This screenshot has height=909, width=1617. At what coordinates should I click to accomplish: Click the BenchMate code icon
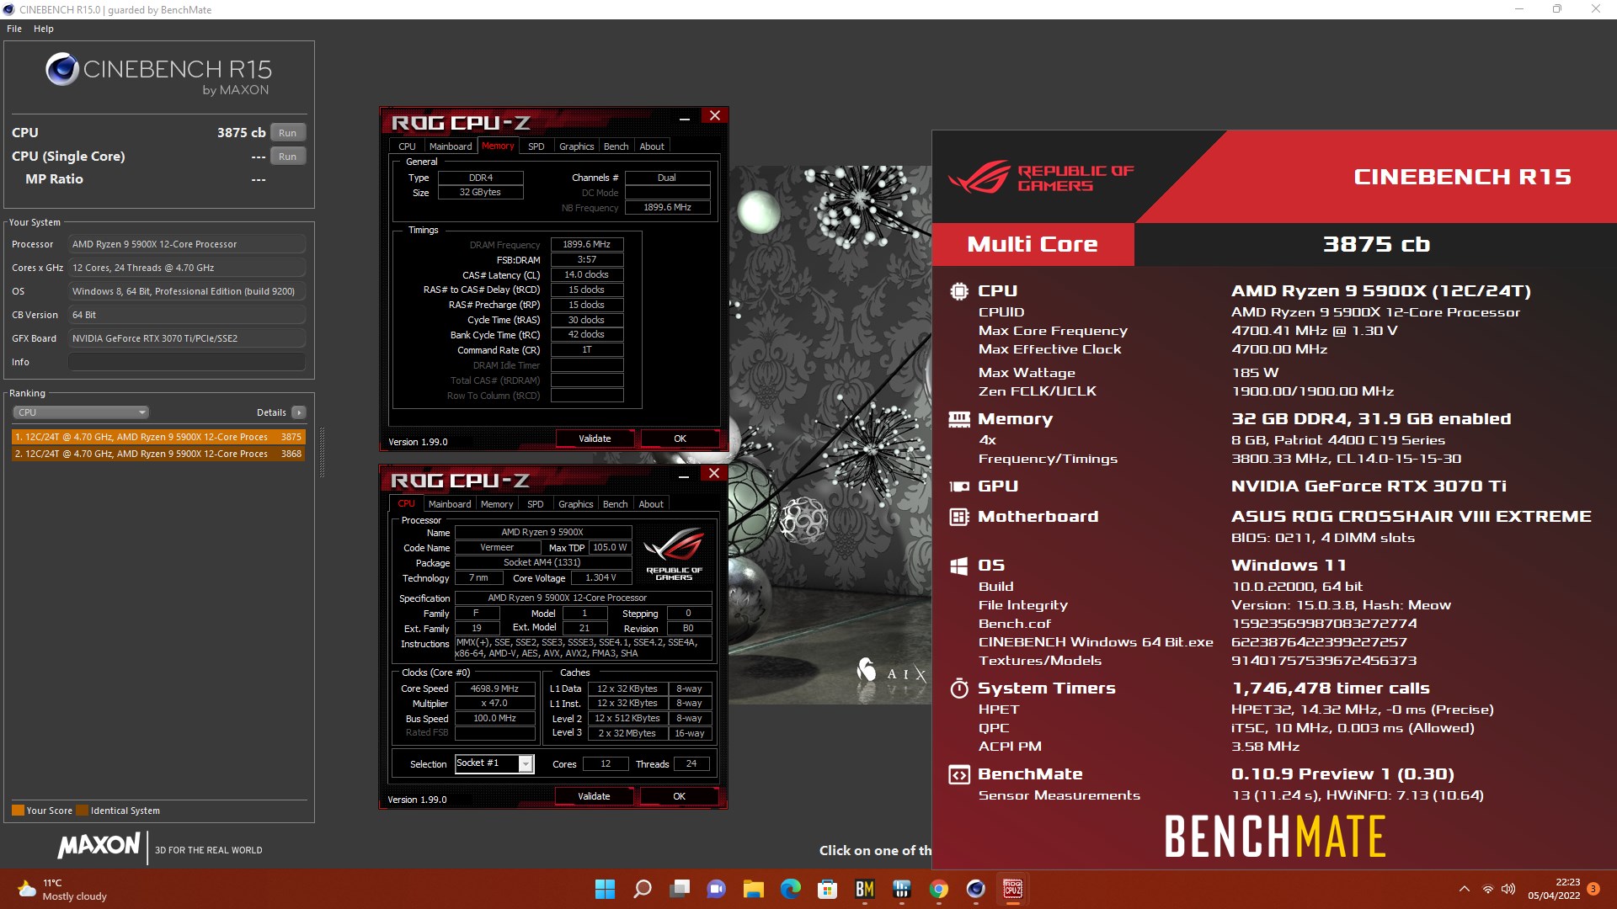coord(959,774)
